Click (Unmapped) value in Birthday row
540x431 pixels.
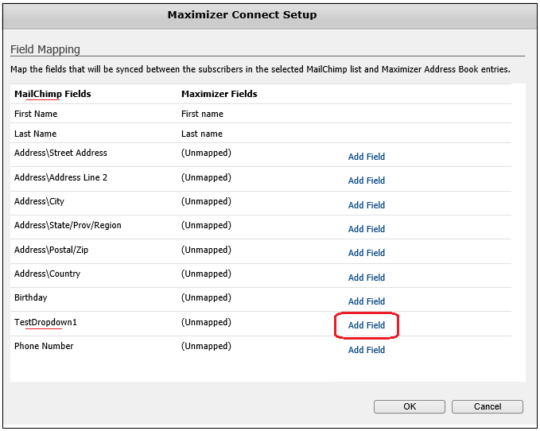(206, 297)
